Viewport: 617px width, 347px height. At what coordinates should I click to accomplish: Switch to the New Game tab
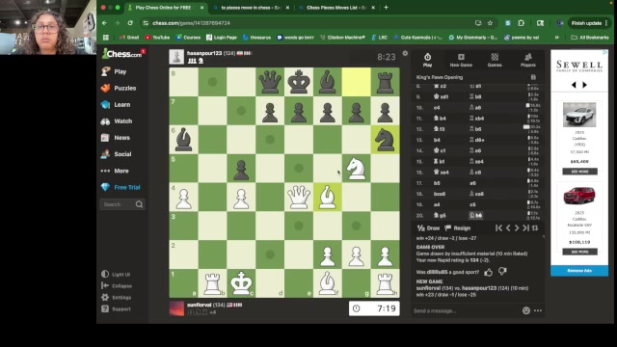461,60
